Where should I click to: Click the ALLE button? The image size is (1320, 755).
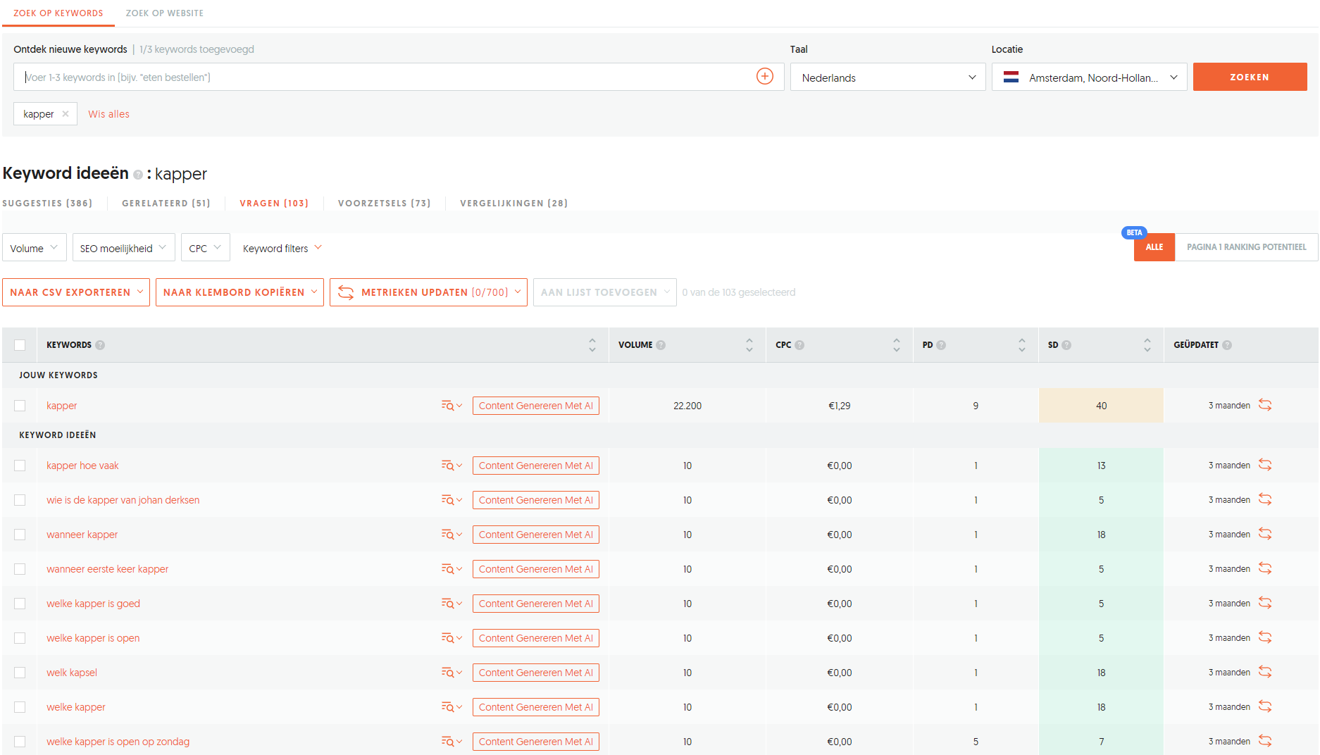1154,247
